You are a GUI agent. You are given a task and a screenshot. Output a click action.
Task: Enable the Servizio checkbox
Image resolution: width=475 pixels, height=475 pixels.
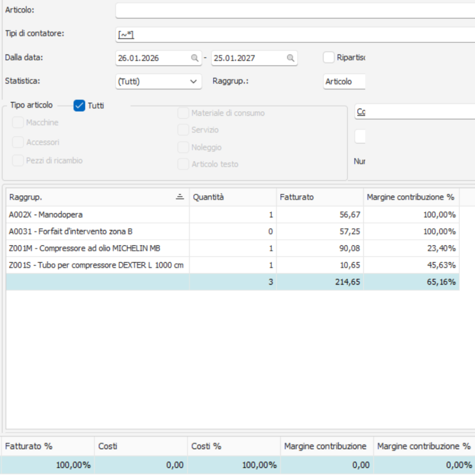183,130
